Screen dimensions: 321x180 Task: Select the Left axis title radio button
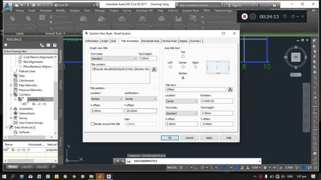click(170, 66)
